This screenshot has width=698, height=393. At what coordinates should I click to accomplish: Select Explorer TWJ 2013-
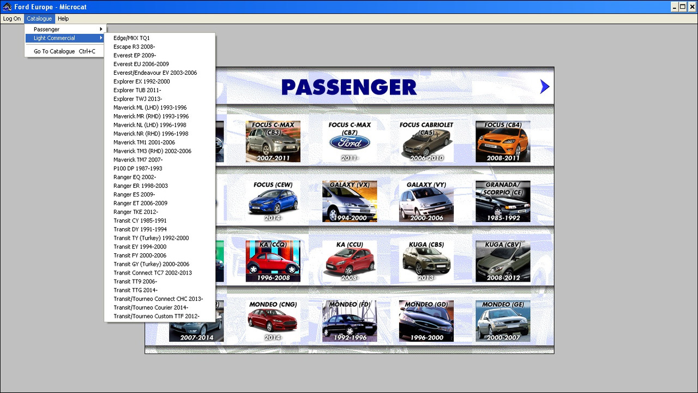[x=160, y=99]
